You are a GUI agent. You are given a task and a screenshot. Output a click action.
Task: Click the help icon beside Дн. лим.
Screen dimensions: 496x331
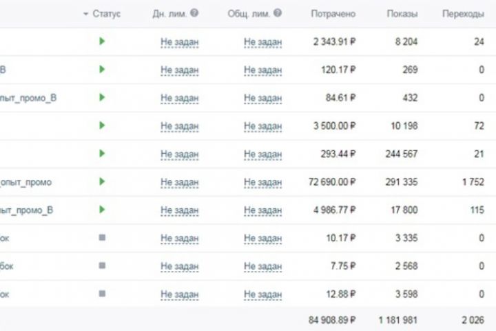pos(195,13)
